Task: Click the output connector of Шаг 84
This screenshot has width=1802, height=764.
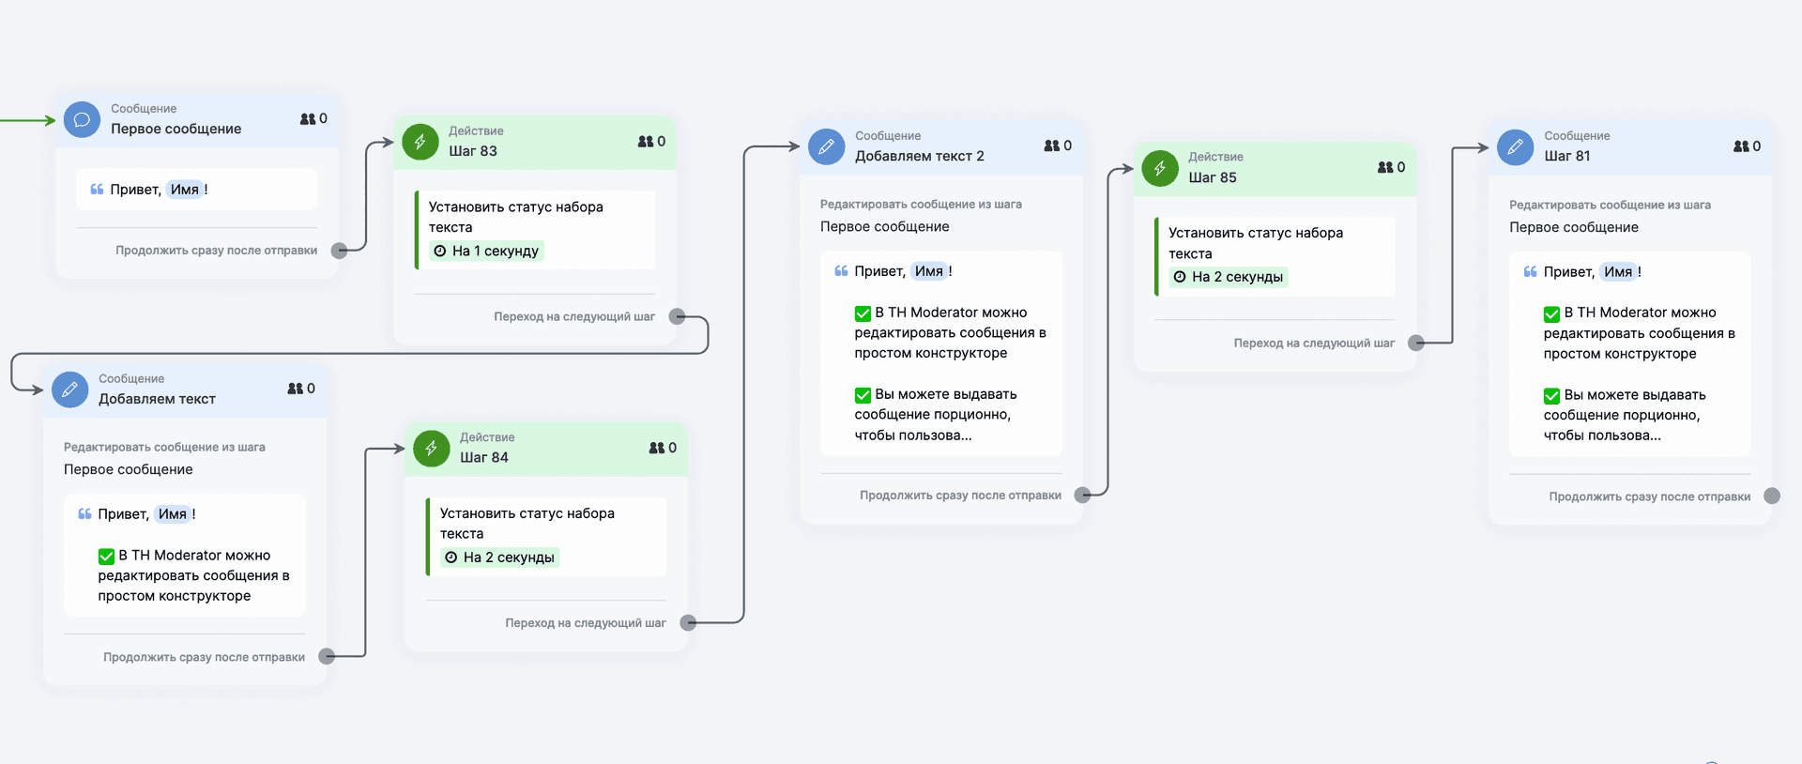Action: (x=688, y=623)
